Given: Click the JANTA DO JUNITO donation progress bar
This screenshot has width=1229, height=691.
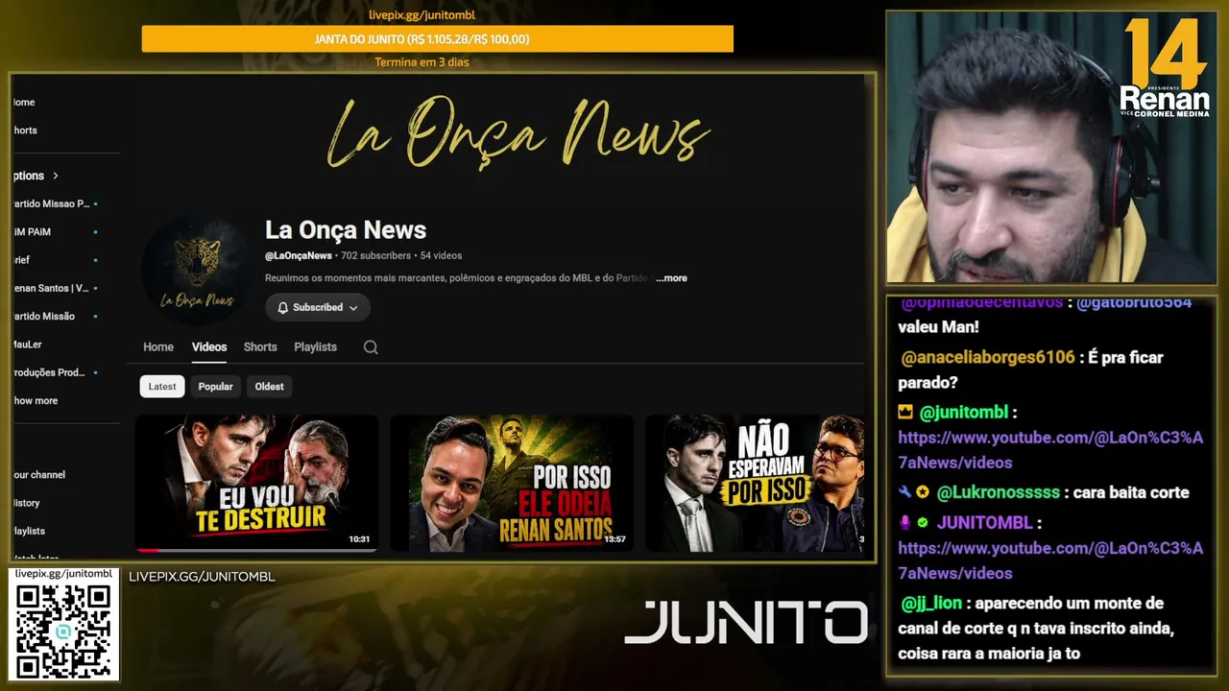Looking at the screenshot, I should pos(438,39).
